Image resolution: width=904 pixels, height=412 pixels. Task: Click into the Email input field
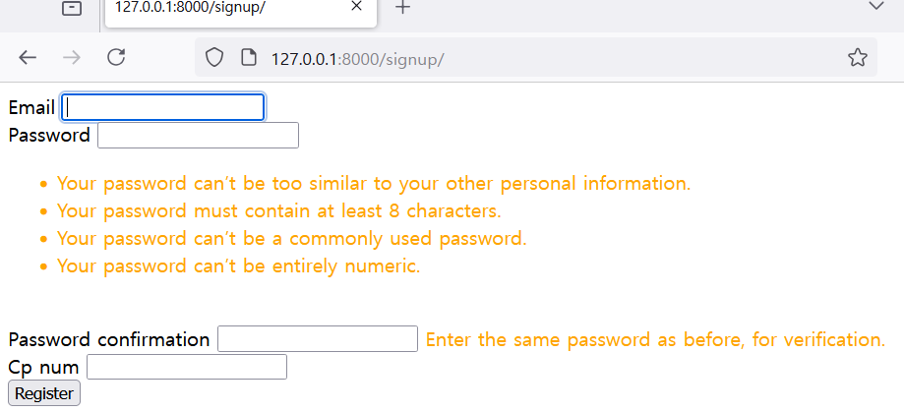click(x=163, y=107)
